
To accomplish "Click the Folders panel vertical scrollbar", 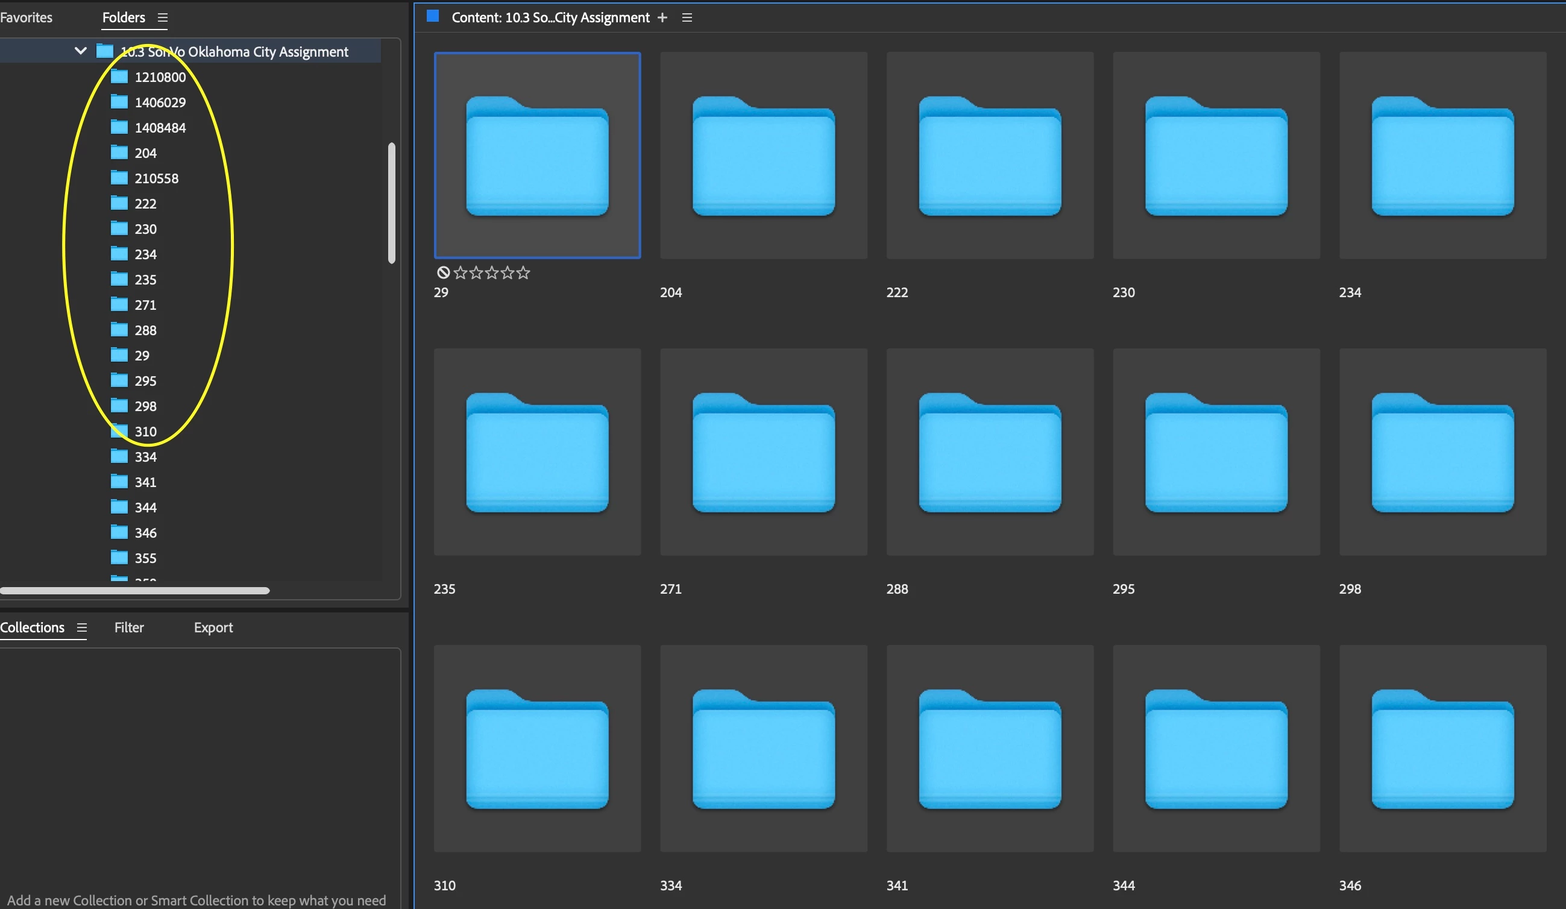I will 392,203.
